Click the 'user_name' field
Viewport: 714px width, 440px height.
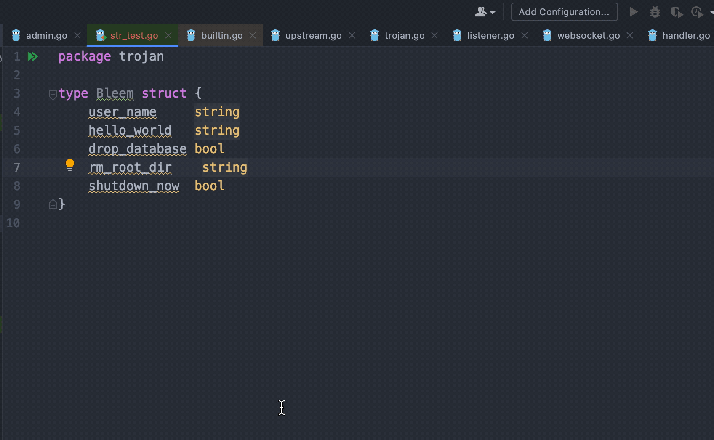click(123, 112)
